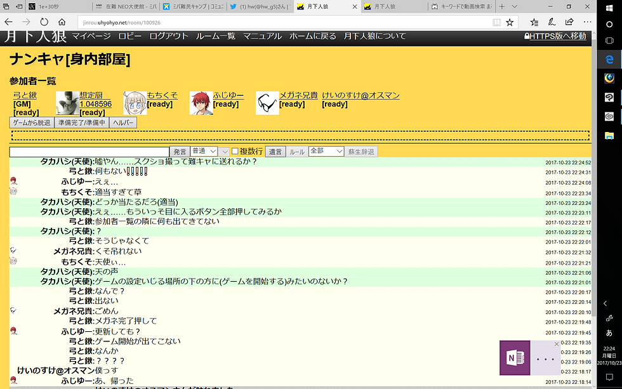
Task: Switch to the second 月下人狼 tab
Action: coord(394,6)
